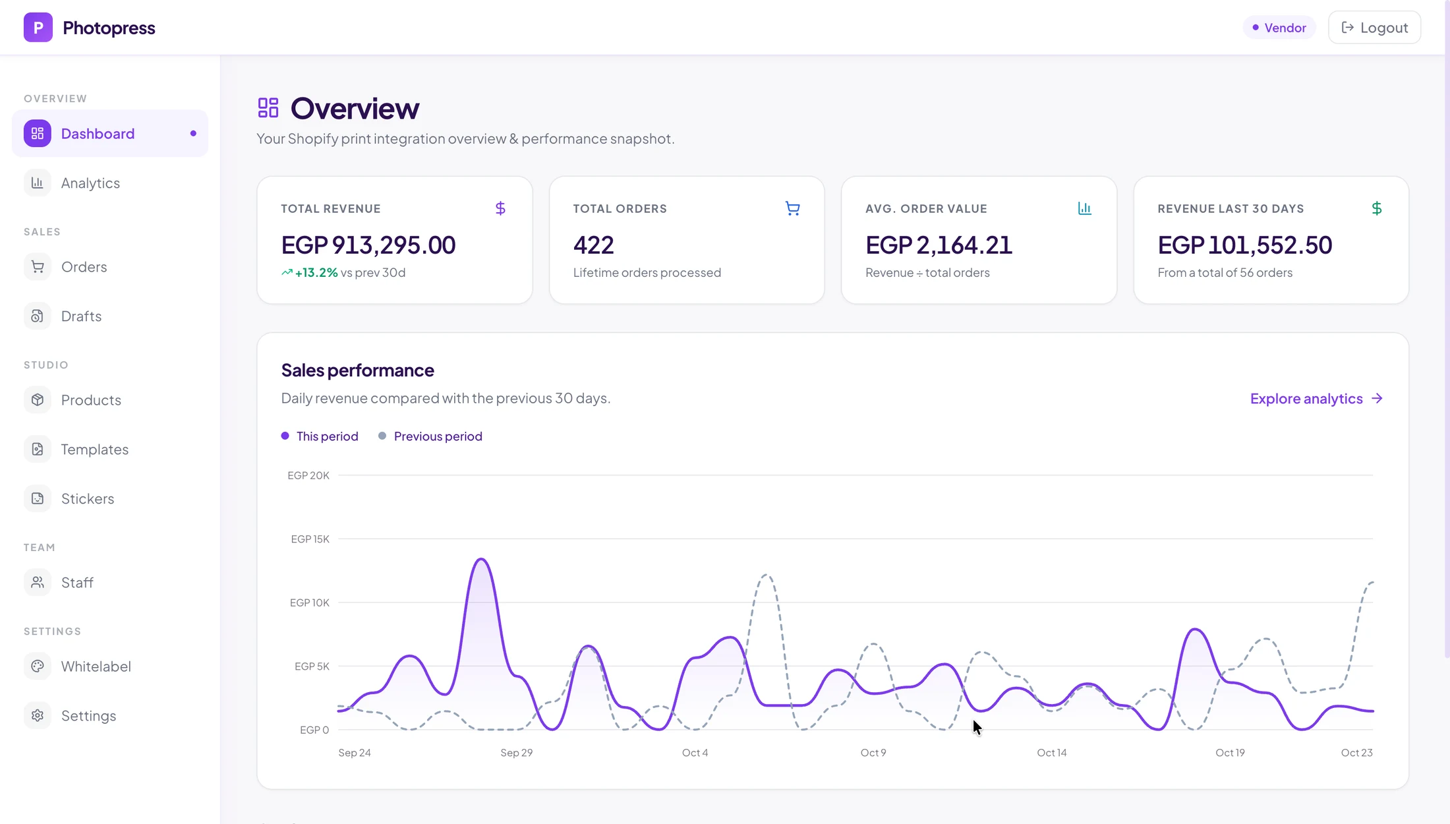Click the Drafts icon in sidebar
The width and height of the screenshot is (1450, 824).
click(x=38, y=316)
